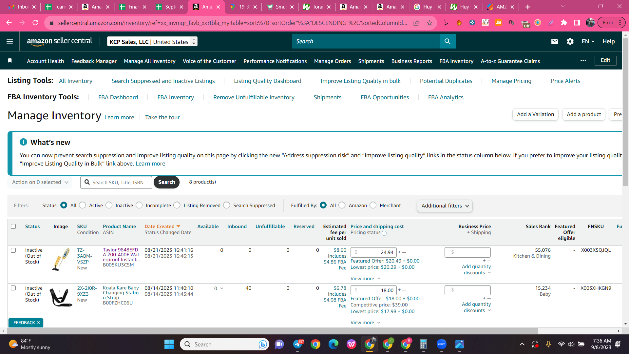
Task: Click the Search SKU, Title, ISBN field
Action: 116,183
